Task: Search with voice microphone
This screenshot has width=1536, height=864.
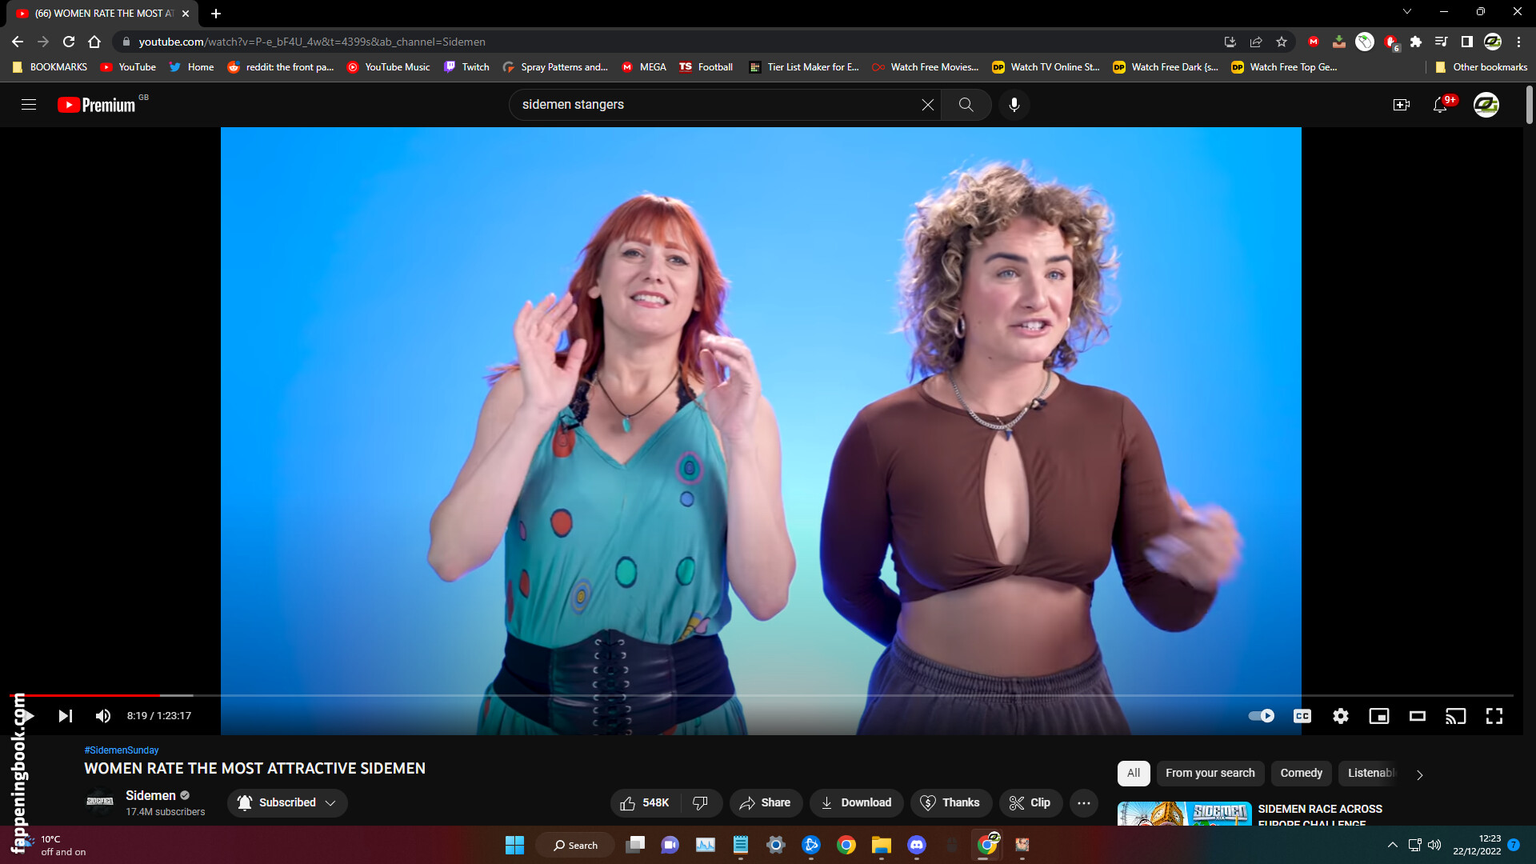Action: pos(1014,105)
